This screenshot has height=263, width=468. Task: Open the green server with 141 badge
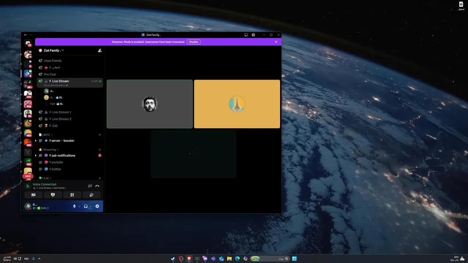28,162
